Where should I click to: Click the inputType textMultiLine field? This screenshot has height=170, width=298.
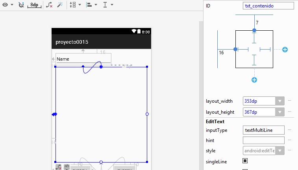pos(263,130)
